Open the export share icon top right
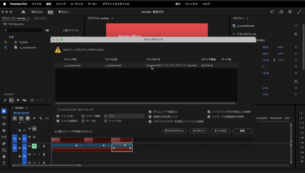 [x=281, y=12]
